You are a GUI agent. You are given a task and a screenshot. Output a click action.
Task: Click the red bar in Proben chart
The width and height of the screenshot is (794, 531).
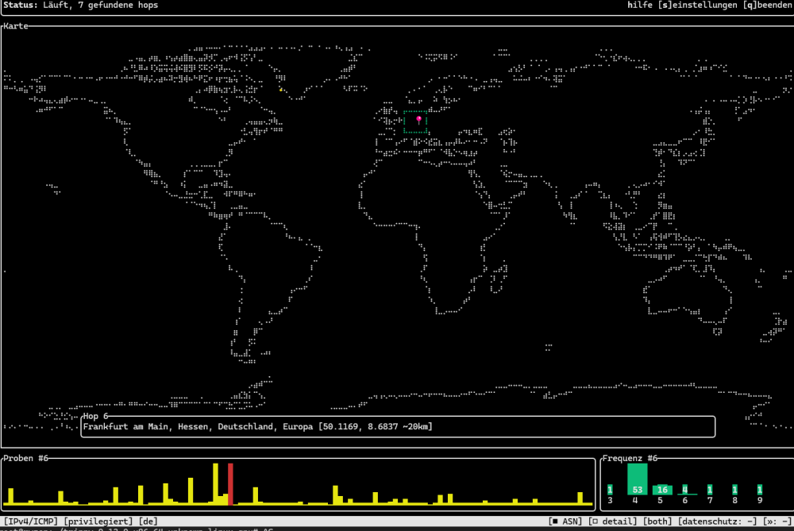click(230, 484)
